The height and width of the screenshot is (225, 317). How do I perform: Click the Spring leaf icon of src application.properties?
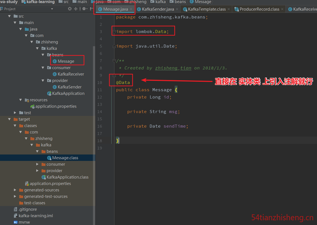[x=32, y=106]
